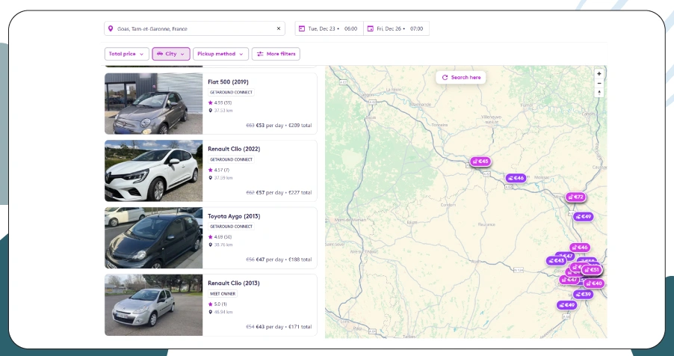Open More filters panel
Screen dimensions: 674x356
coord(276,54)
